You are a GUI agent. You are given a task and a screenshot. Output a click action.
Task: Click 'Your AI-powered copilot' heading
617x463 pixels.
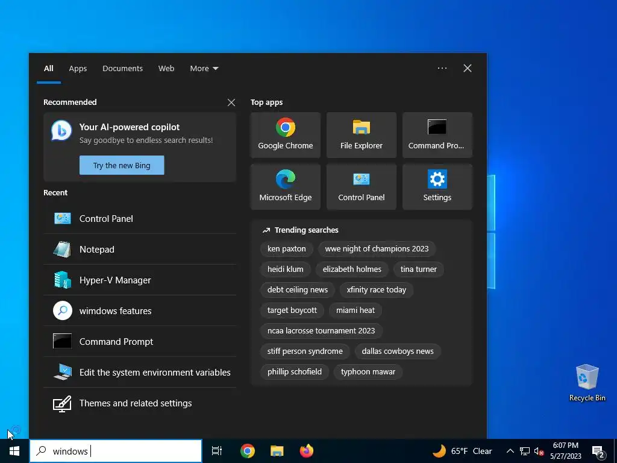pos(130,127)
